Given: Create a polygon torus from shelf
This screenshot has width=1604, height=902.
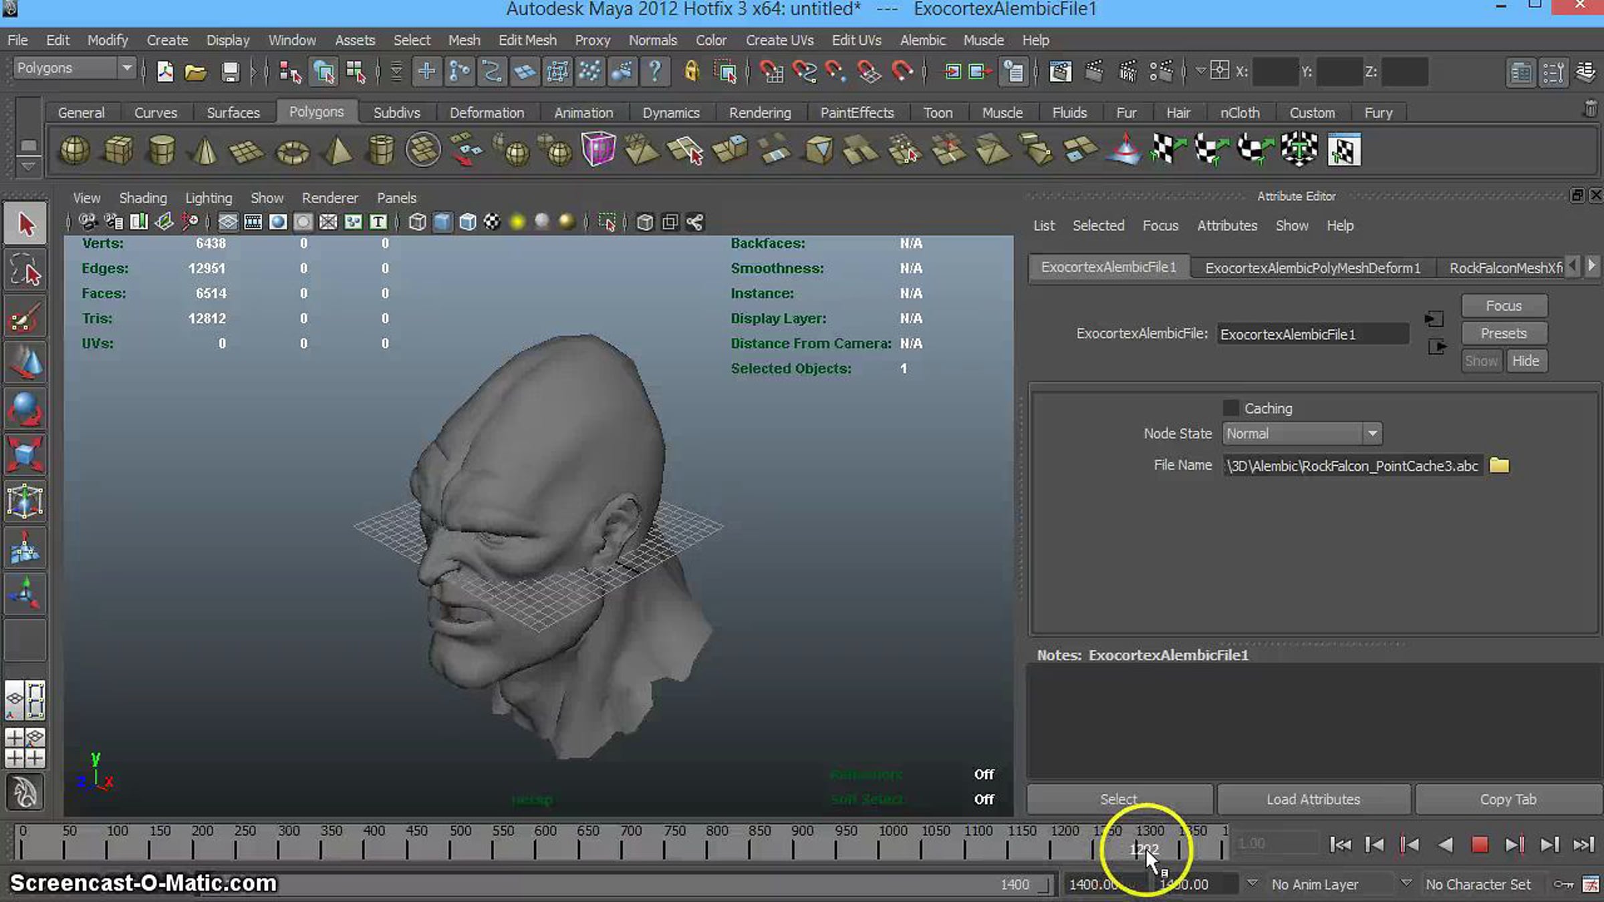Looking at the screenshot, I should pos(293,151).
